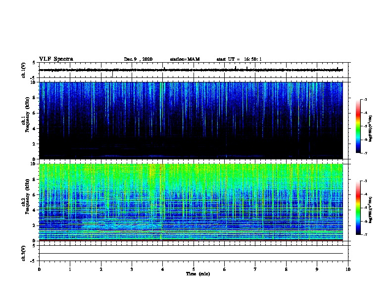This screenshot has width=392, height=302.
Task: Click the time axis tick label "10"
Action: (348, 269)
